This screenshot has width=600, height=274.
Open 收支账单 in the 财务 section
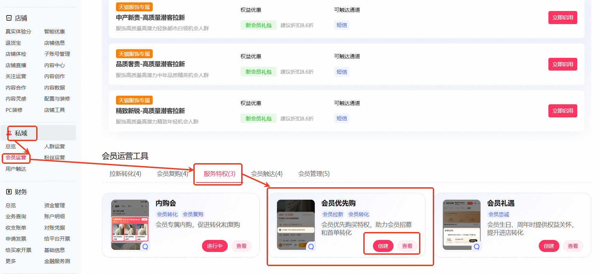pos(16,228)
